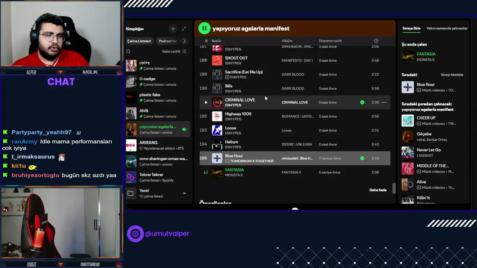
Task: Select the Sacrifice (Eat Me Up) track
Action: point(295,74)
